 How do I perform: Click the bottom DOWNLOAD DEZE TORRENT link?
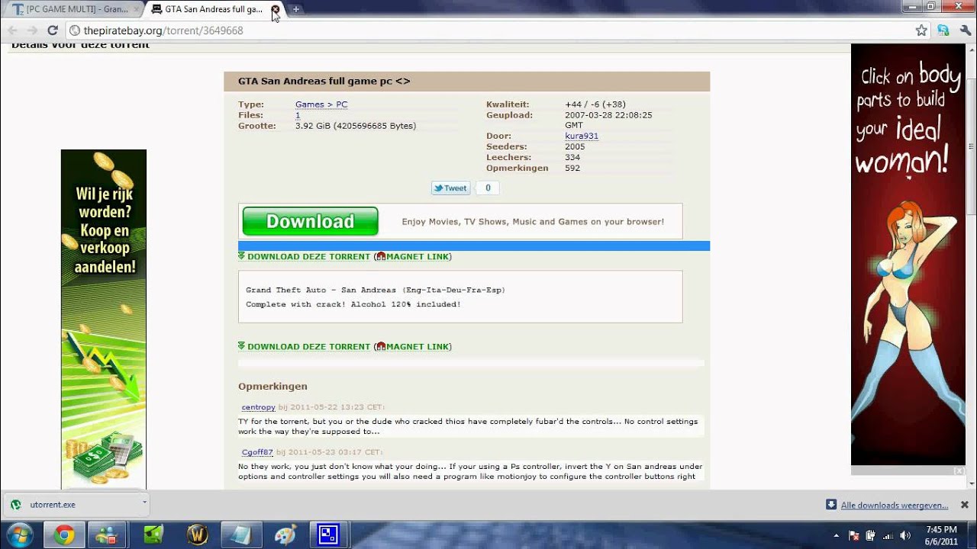point(308,347)
